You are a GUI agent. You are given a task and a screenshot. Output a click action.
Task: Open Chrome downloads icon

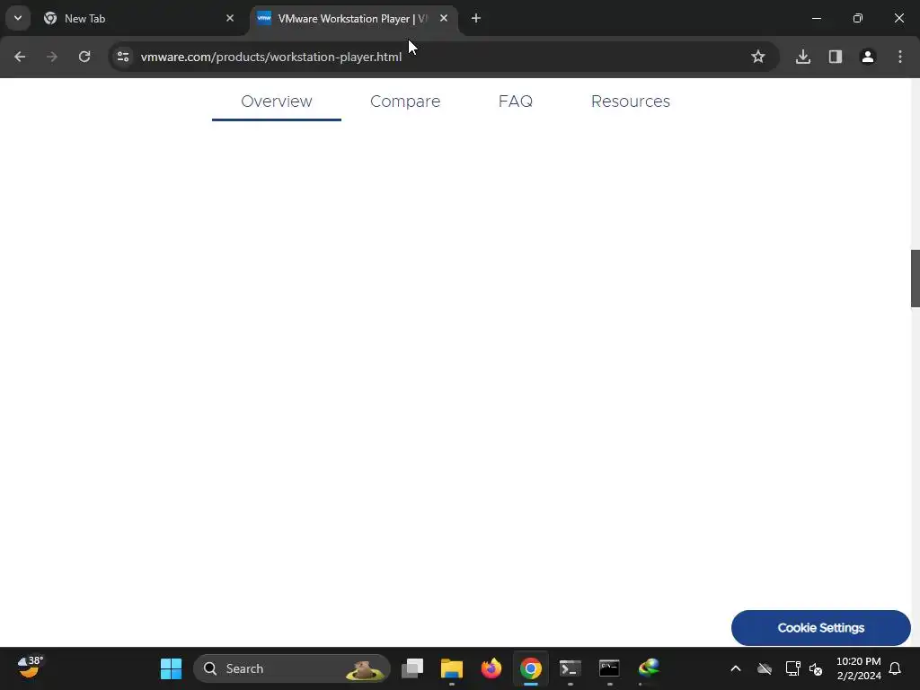tap(803, 57)
